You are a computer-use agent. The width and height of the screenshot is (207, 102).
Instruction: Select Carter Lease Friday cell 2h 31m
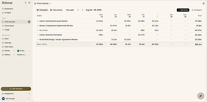(155, 21)
